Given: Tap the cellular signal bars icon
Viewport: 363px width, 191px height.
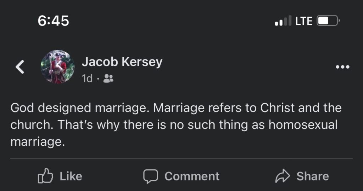Looking at the screenshot, I should pyautogui.click(x=283, y=21).
